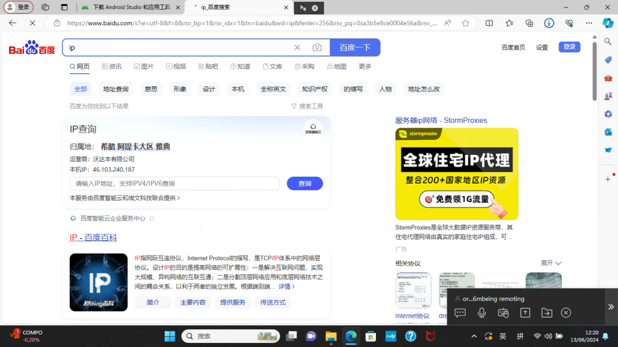Expand the related protocols 展开 dropdown
Image resolution: width=618 pixels, height=347 pixels.
click(551, 263)
